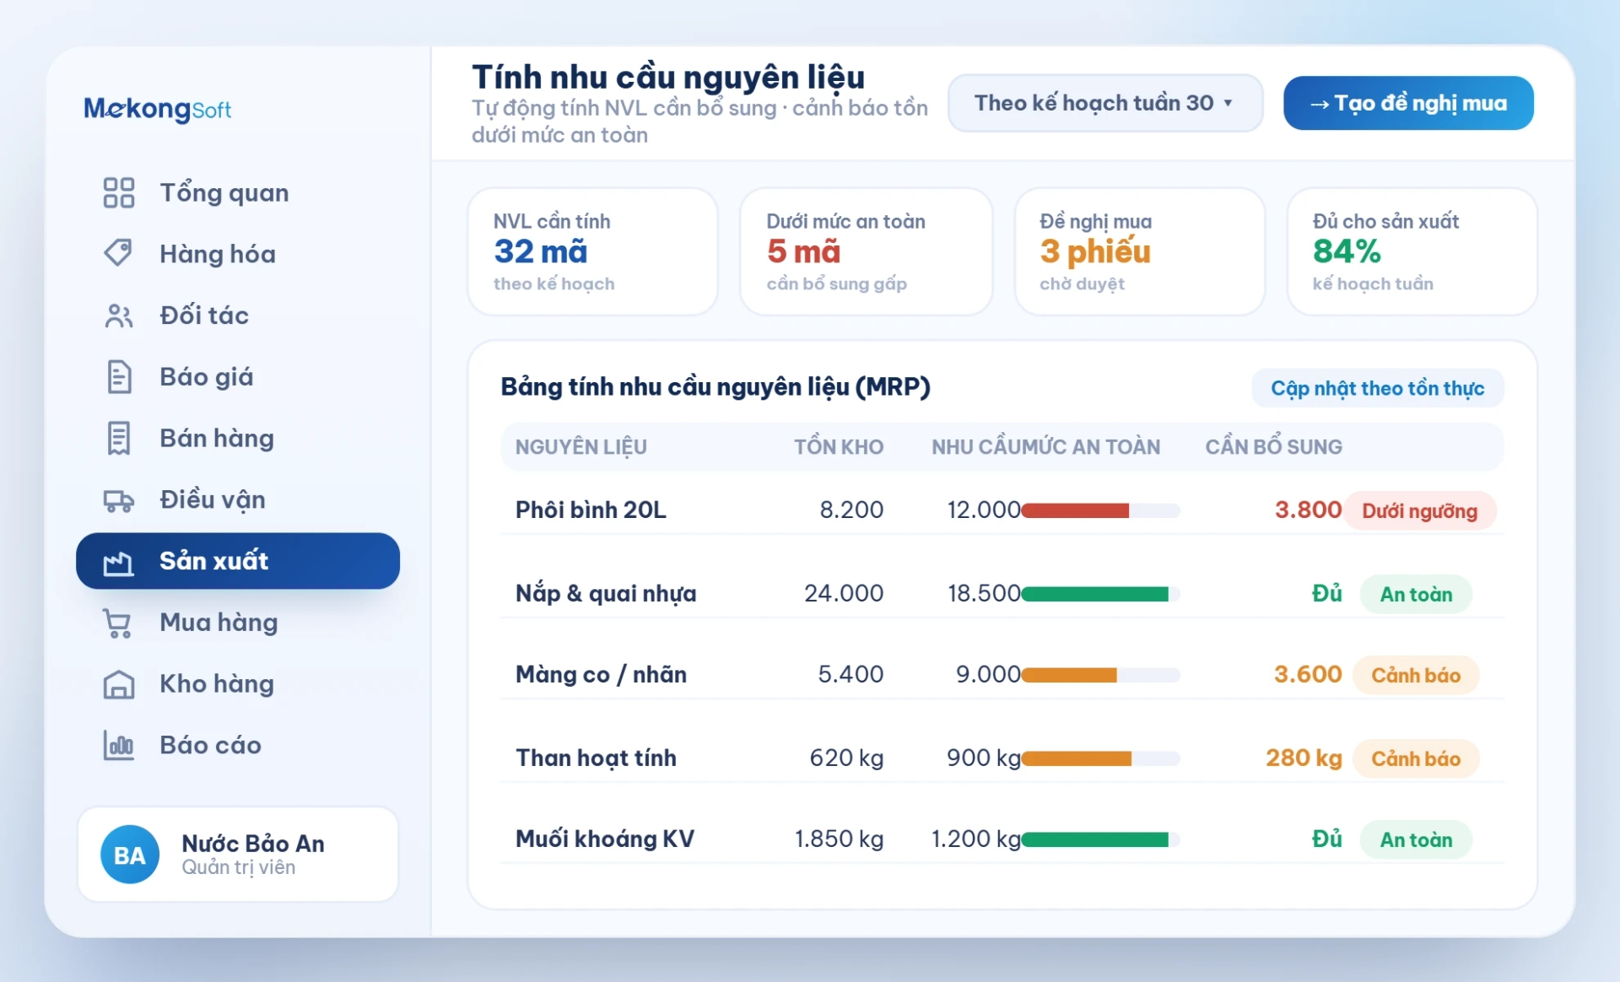Click orange progress bar for Than hoạt tính
Screen dimensions: 1620x982
1100,758
